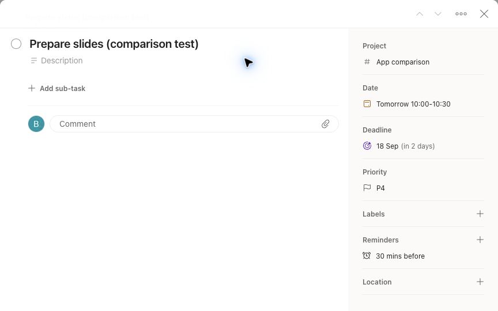
Task: Click the Location heading
Action: [377, 282]
